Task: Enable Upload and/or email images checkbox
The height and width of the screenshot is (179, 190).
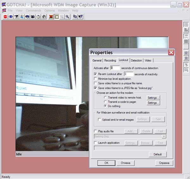Action: (x=99, y=120)
